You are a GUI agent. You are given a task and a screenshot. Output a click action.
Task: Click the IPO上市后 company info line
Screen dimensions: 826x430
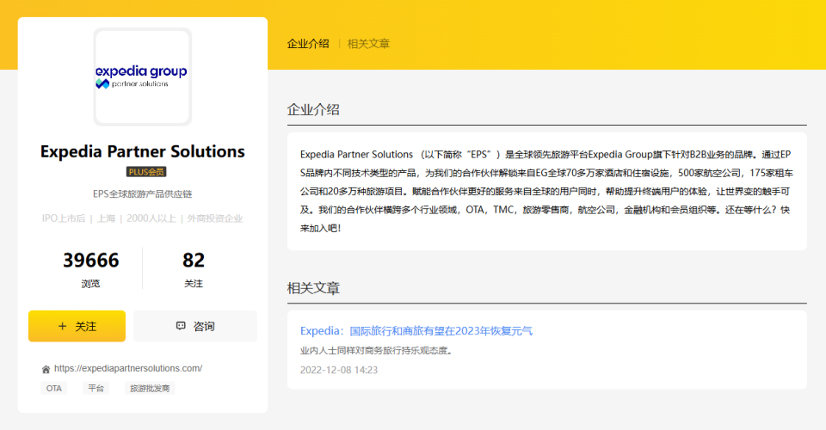[142, 218]
